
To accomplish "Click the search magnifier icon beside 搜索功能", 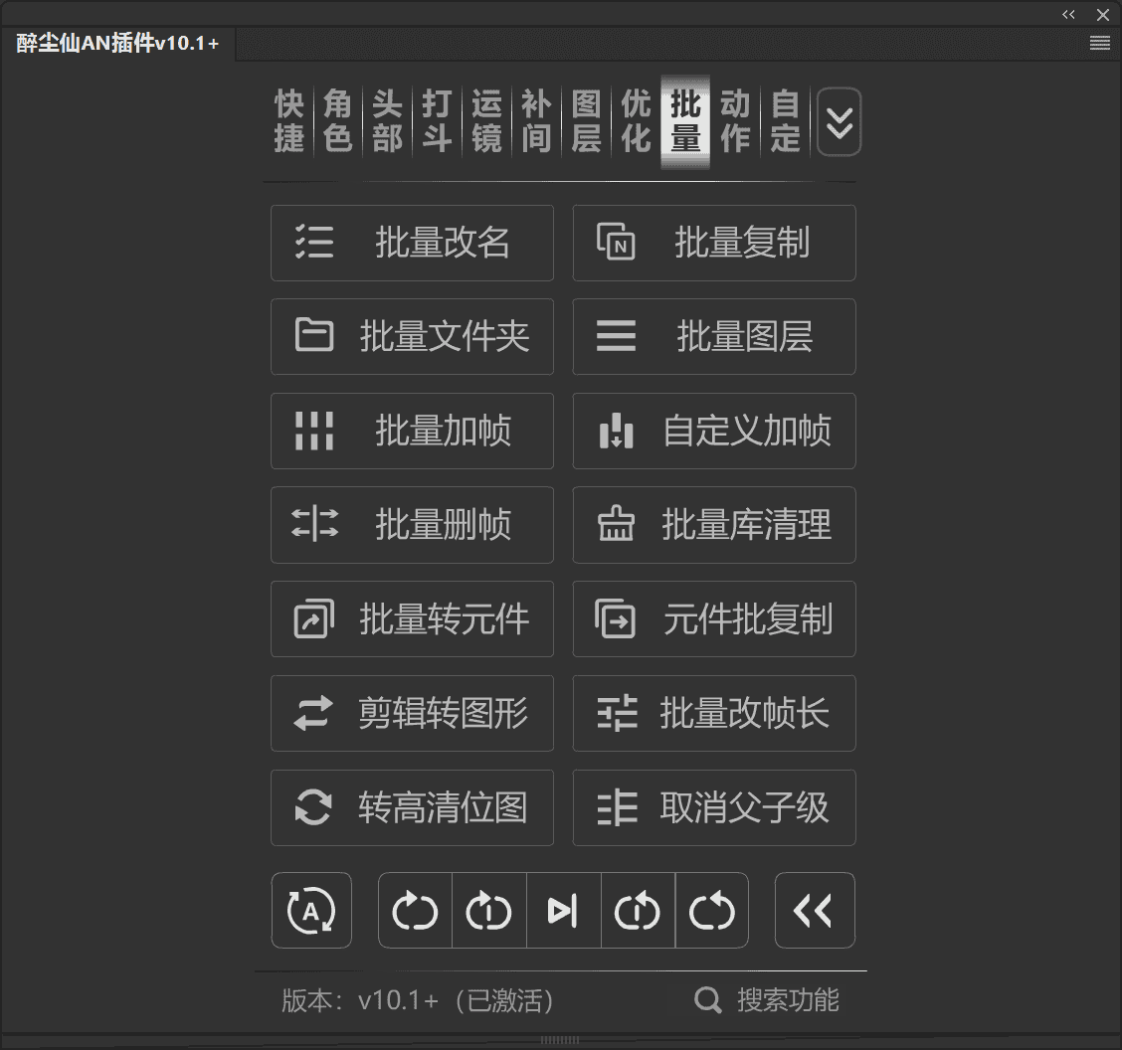I will [708, 1001].
